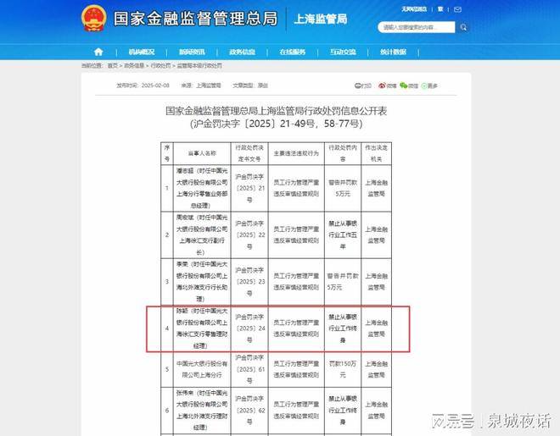Image resolution: width=560 pixels, height=436 pixels.
Task: Go to the 在线服务 menu item
Action: pyautogui.click(x=292, y=52)
